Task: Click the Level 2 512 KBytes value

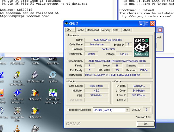Action: click(139, 95)
